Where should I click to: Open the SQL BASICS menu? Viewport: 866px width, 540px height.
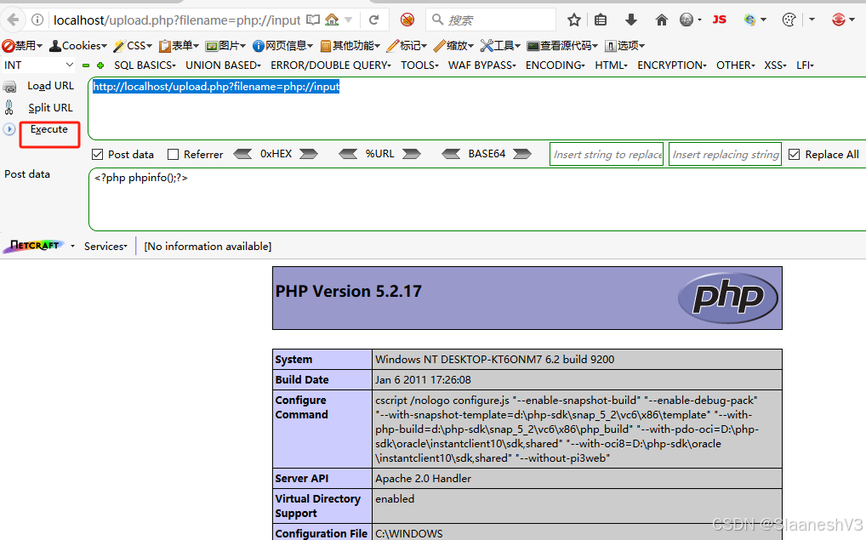coord(145,65)
